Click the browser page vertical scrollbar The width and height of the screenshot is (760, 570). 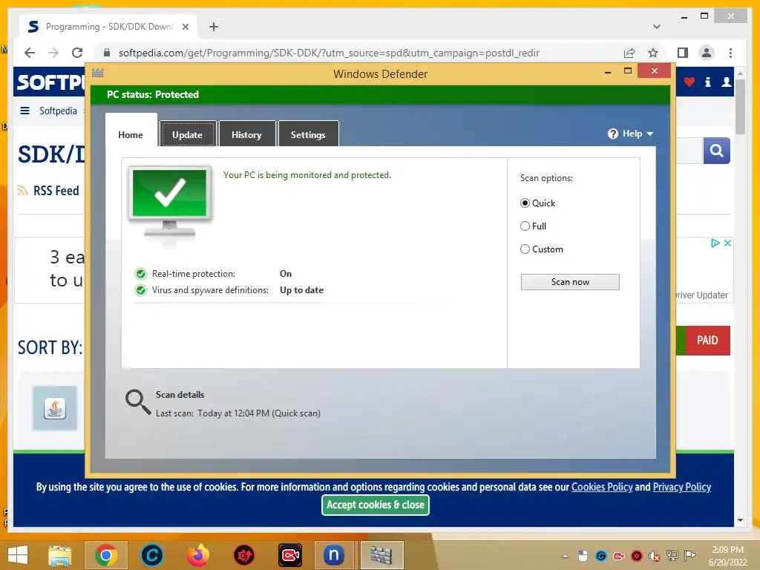point(740,107)
